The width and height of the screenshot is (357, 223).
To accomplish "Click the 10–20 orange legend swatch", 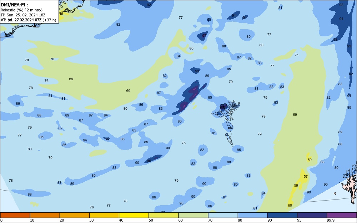I will (x=45, y=215).
